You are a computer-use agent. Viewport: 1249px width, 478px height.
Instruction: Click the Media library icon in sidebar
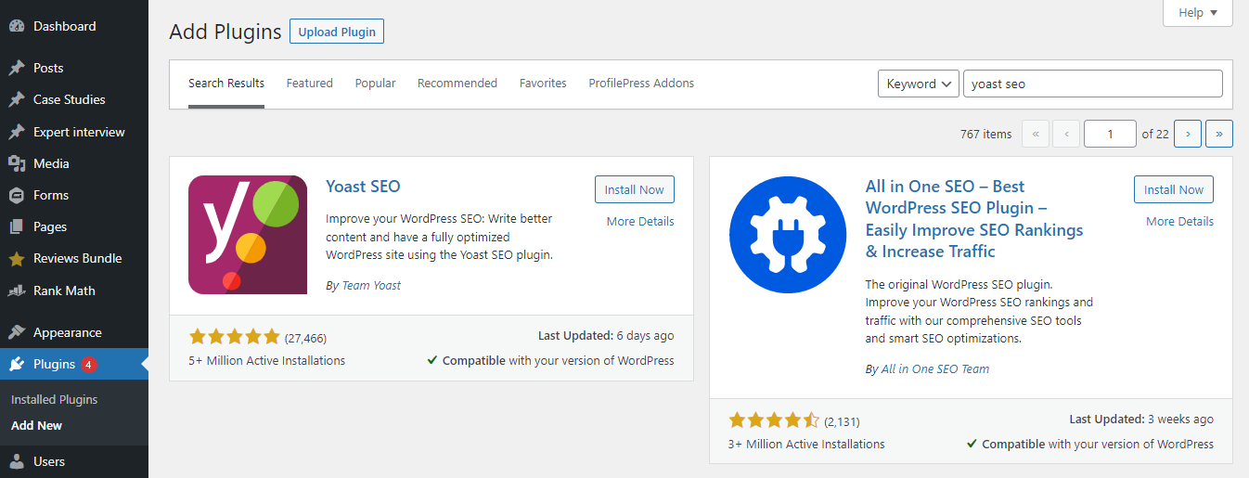click(x=17, y=163)
